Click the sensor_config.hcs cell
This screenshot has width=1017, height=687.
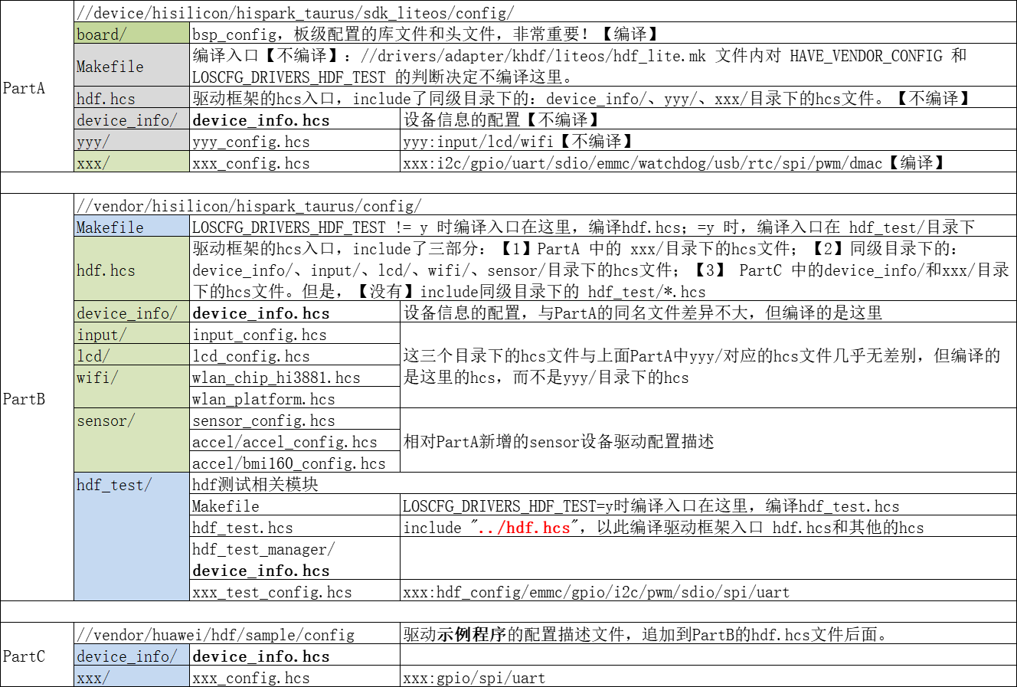point(295,419)
